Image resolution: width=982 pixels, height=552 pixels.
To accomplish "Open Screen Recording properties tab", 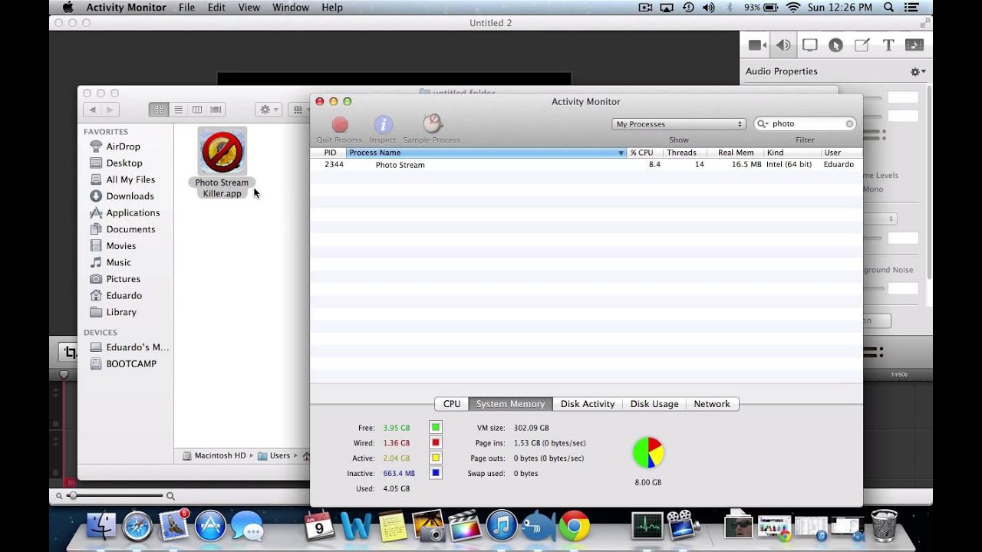I will (809, 45).
